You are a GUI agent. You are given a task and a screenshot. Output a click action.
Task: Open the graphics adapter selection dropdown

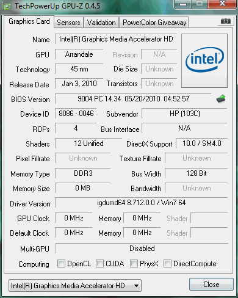[75, 286]
